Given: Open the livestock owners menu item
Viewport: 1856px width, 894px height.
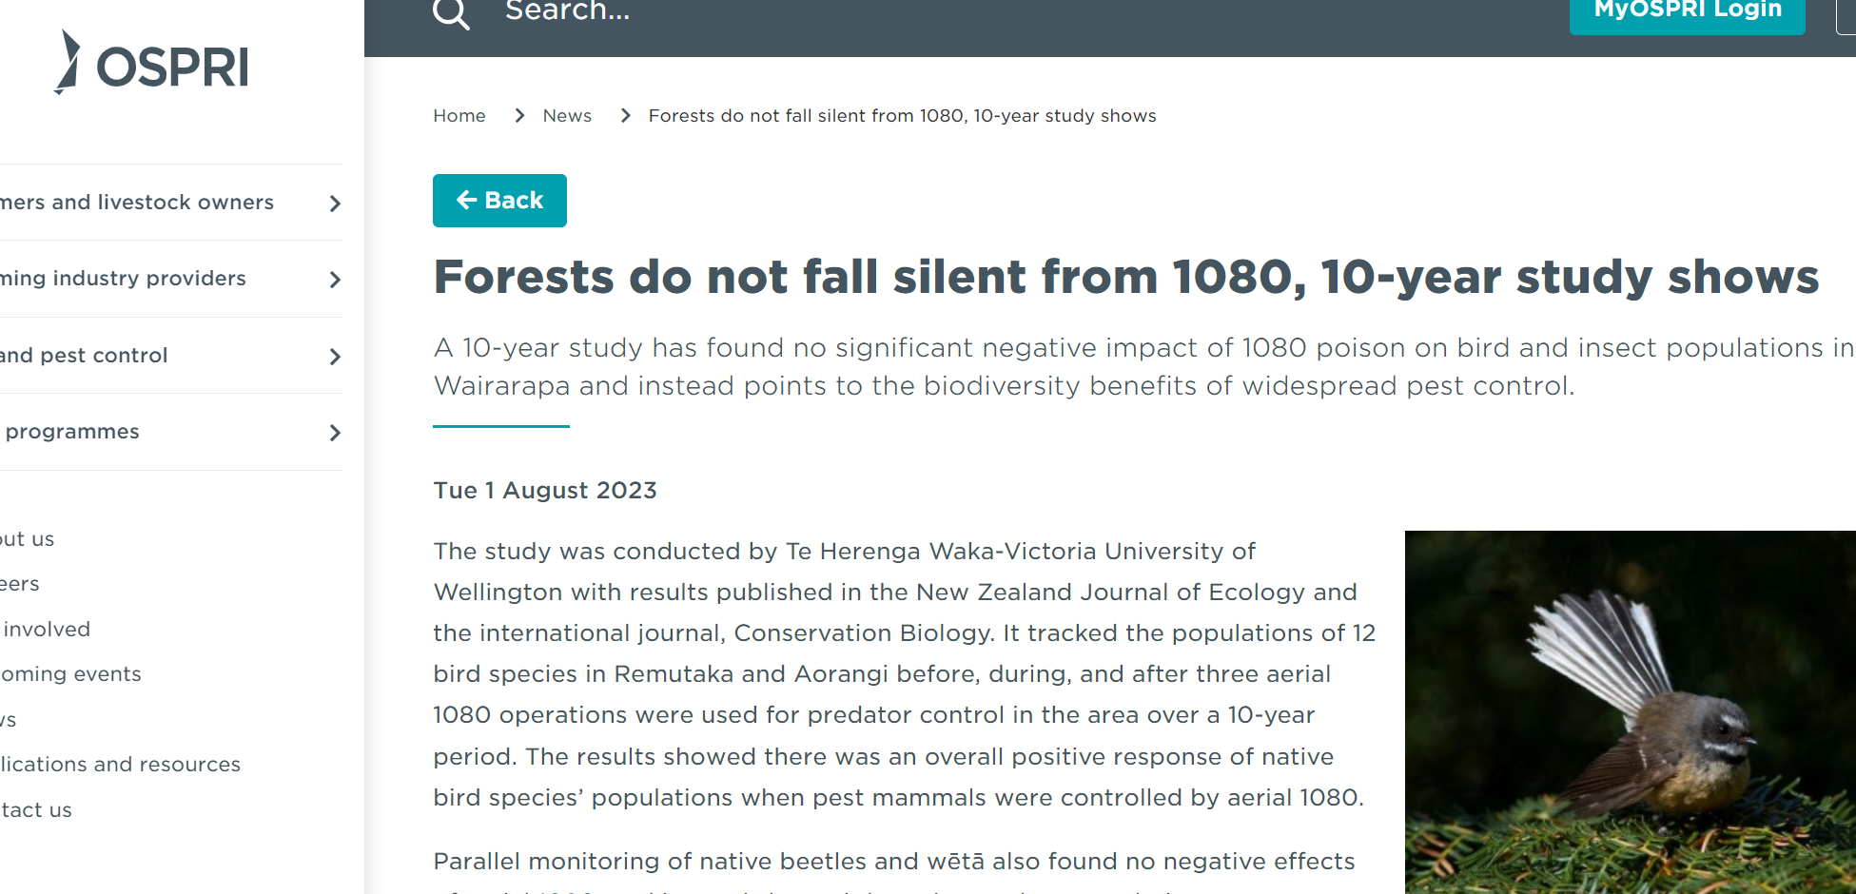Looking at the screenshot, I should pyautogui.click(x=137, y=203).
